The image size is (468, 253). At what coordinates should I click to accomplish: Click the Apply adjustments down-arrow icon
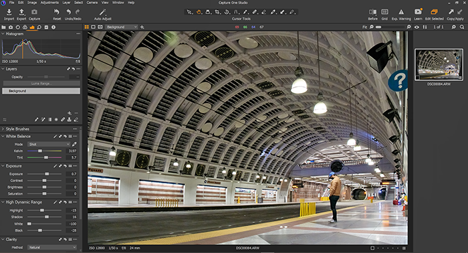tap(460, 12)
